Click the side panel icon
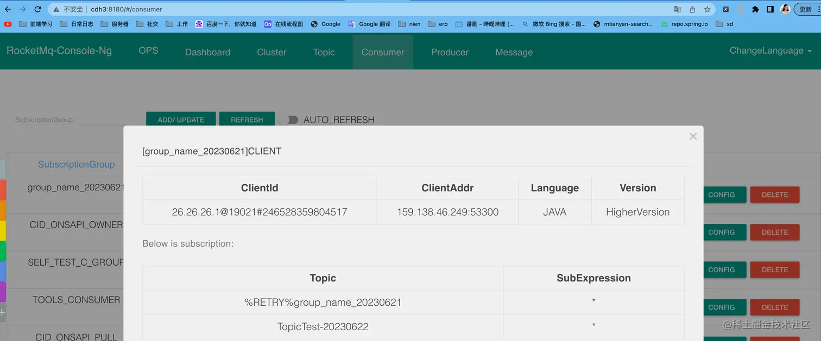 pos(770,9)
